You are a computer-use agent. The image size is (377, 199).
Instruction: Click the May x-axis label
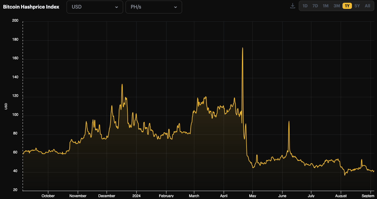(252, 196)
